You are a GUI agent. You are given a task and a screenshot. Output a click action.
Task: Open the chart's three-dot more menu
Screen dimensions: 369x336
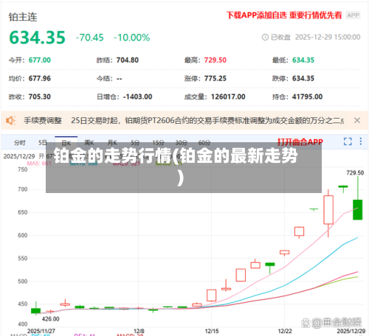[x=361, y=141]
